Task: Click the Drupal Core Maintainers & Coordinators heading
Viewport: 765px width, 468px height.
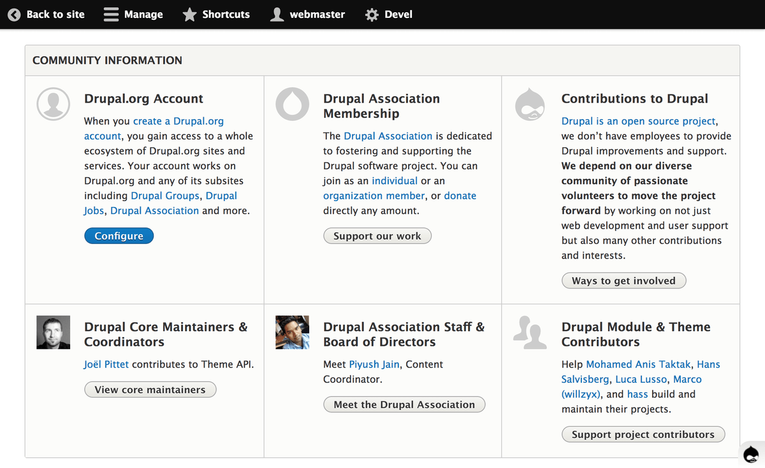Action: 166,334
